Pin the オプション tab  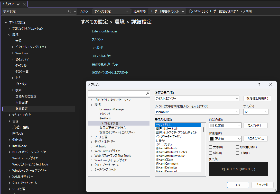tap(18, 4)
